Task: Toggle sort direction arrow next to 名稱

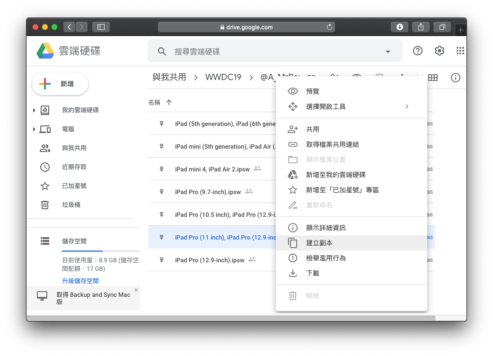Action: [169, 102]
